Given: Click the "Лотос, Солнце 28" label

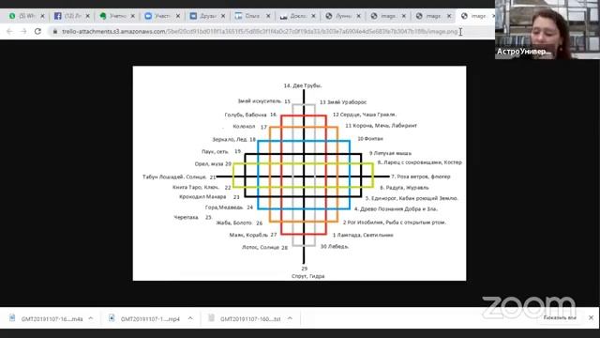Looking at the screenshot, I should [264, 248].
